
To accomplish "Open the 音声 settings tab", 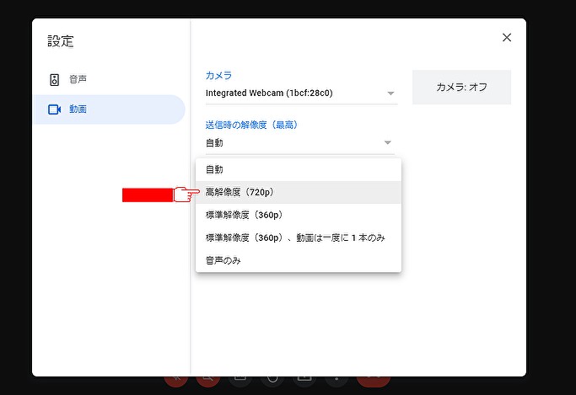I will 110,79.
